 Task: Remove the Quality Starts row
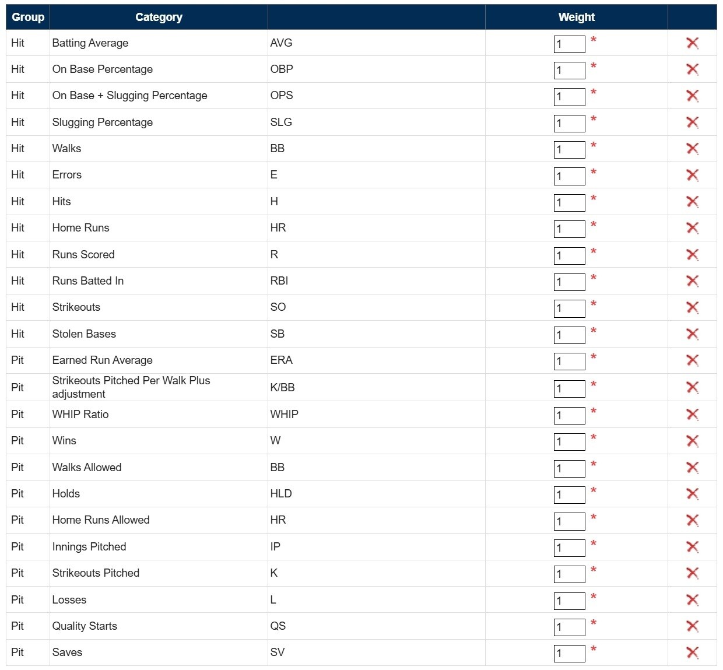(x=692, y=626)
